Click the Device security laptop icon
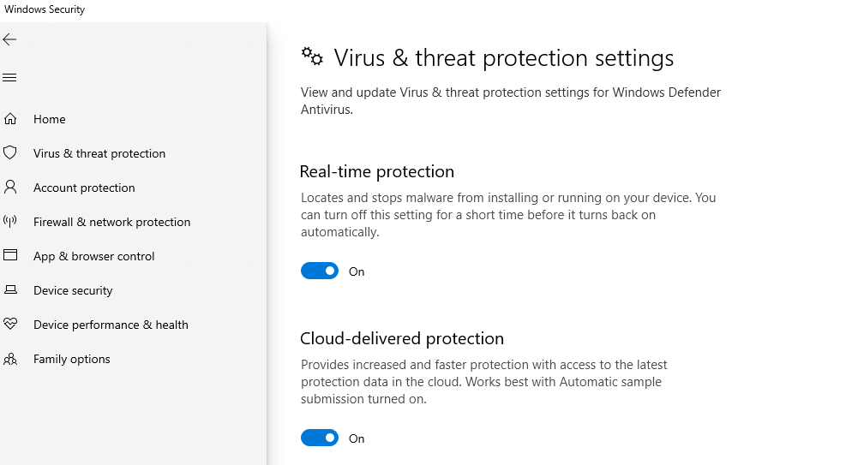The height and width of the screenshot is (465, 846). click(10, 290)
